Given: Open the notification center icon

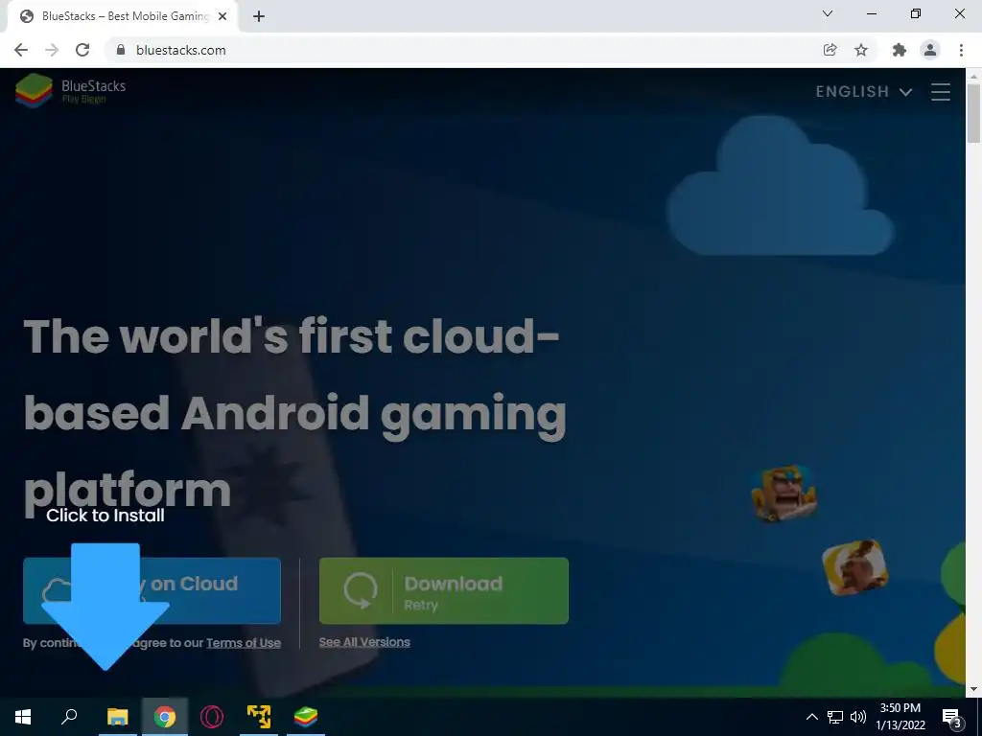Looking at the screenshot, I should (x=951, y=717).
